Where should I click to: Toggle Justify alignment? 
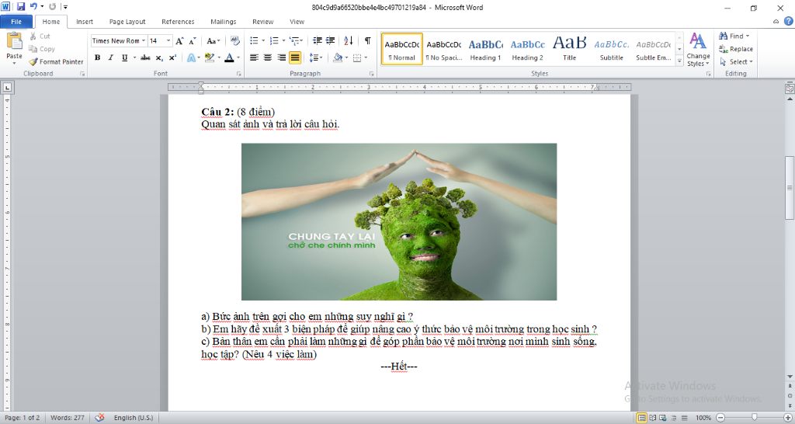pos(294,57)
